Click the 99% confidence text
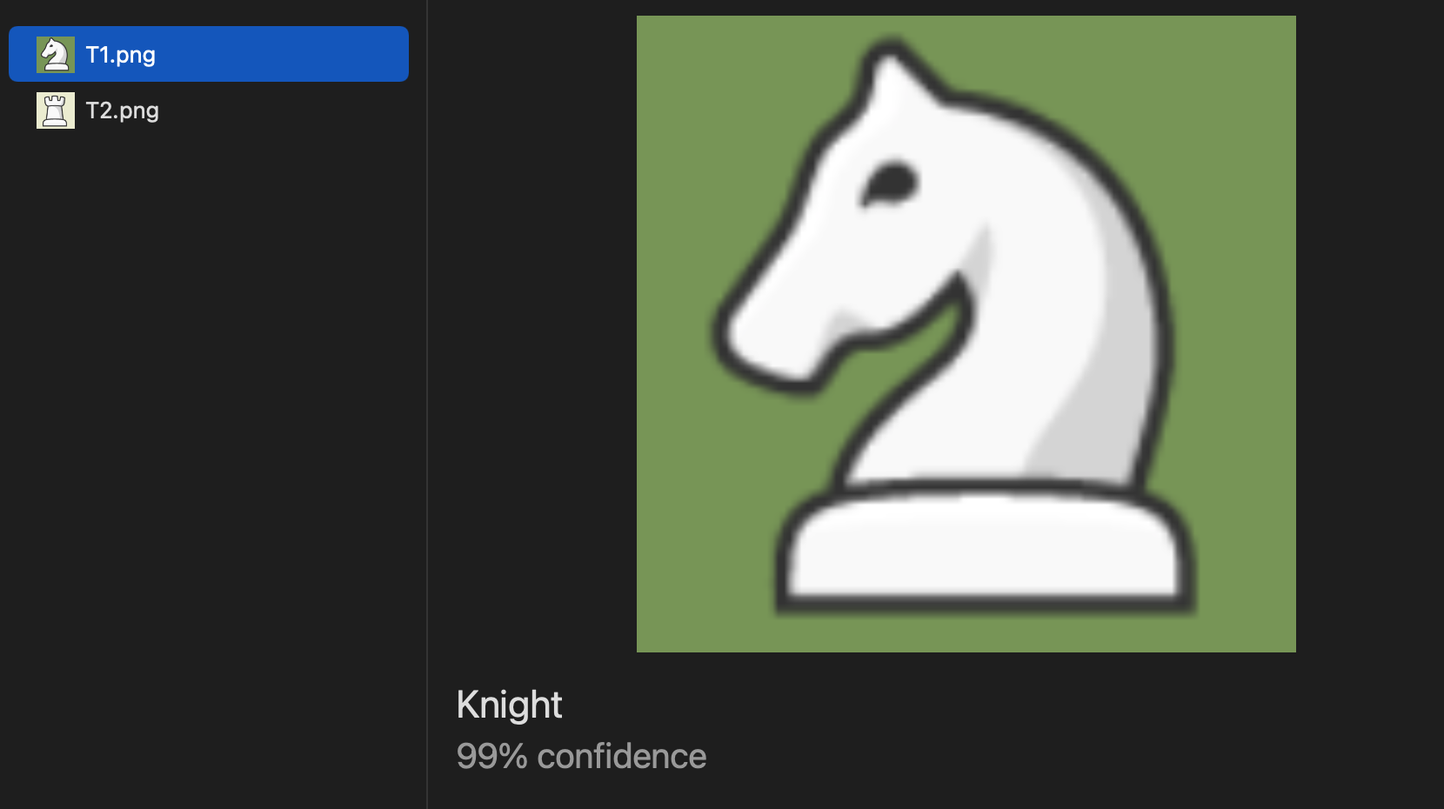Screen dimensions: 1444x809 coord(581,756)
